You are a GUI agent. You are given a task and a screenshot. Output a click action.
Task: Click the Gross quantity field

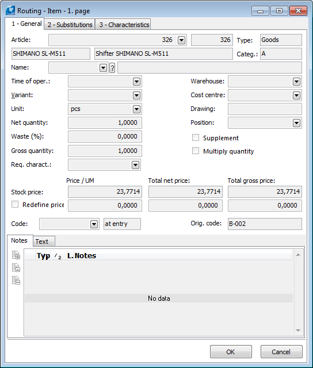click(105, 151)
